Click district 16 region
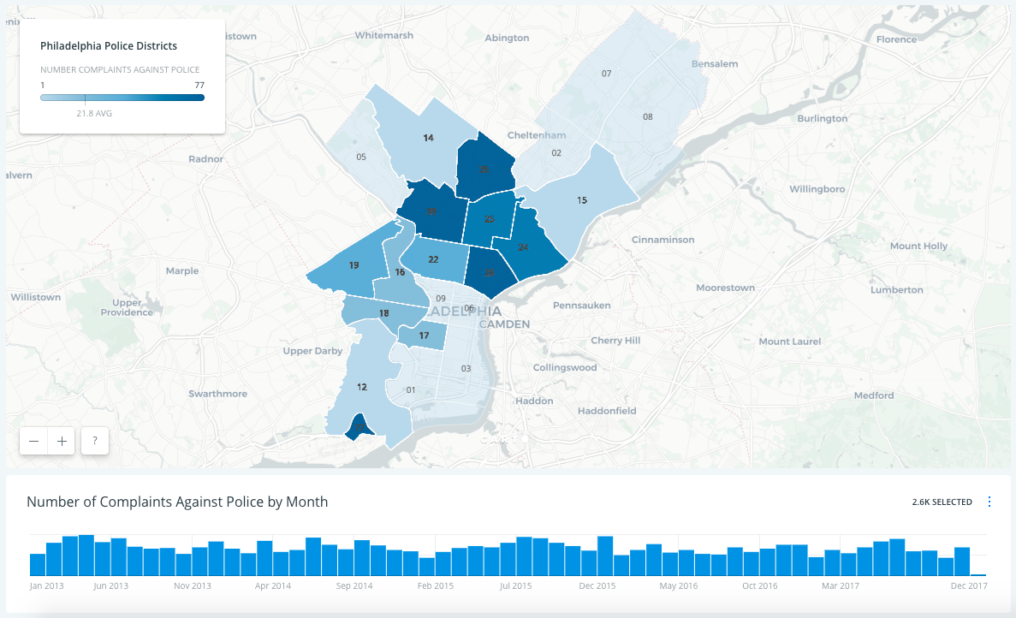 pyautogui.click(x=400, y=272)
